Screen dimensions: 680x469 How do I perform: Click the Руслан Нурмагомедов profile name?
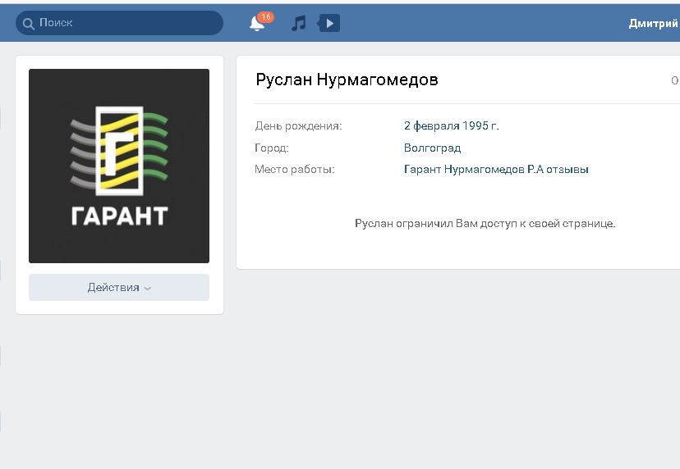coord(347,80)
